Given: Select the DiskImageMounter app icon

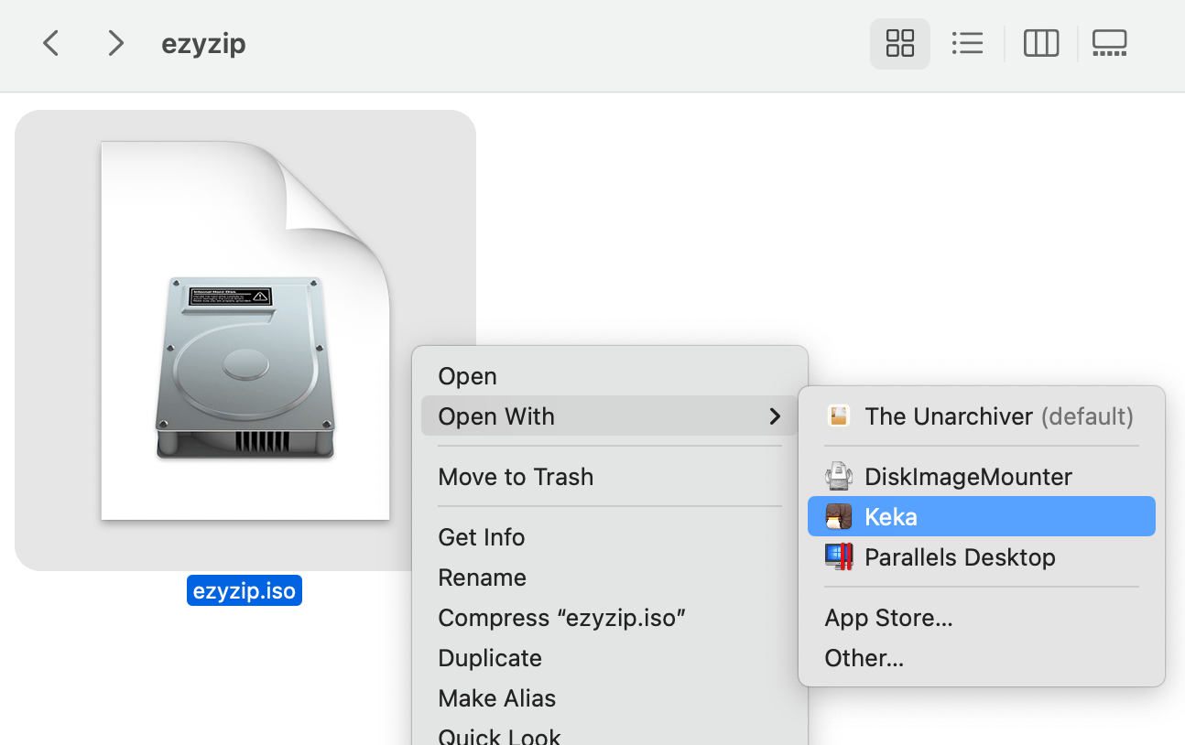Looking at the screenshot, I should coord(839,476).
